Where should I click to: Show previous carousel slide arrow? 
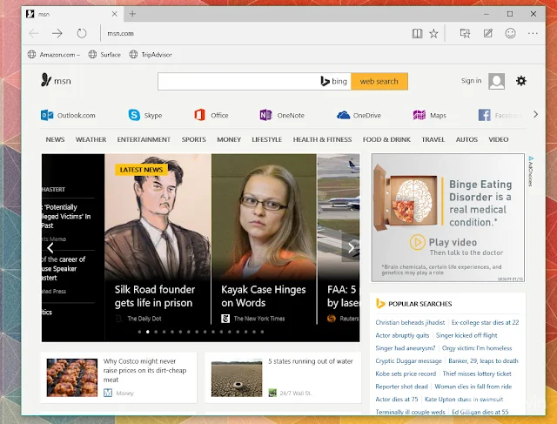click(50, 248)
